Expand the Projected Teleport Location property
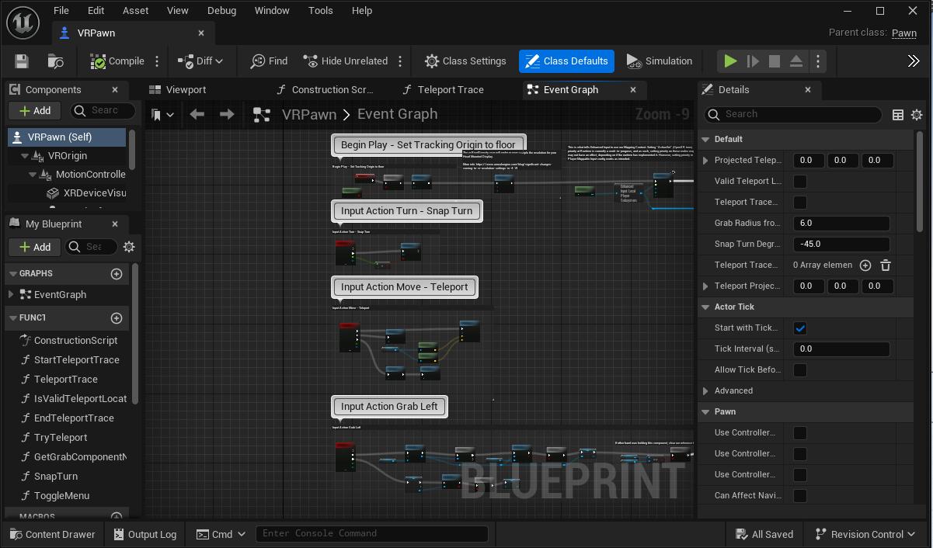The width and height of the screenshot is (933, 548). click(x=705, y=161)
